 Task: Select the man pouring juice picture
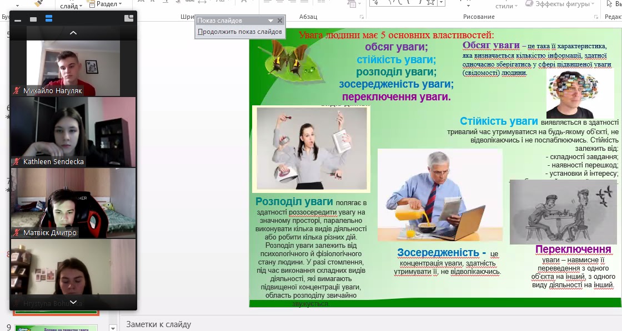(440, 195)
